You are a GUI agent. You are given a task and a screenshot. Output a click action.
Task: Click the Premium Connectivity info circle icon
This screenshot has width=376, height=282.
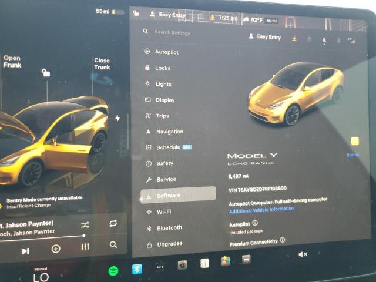click(283, 240)
